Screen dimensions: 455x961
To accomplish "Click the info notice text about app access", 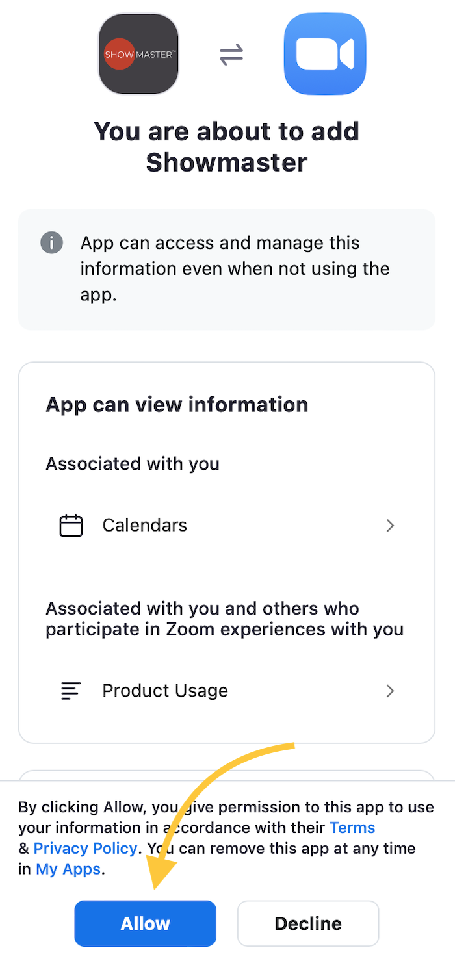I will coord(235,269).
